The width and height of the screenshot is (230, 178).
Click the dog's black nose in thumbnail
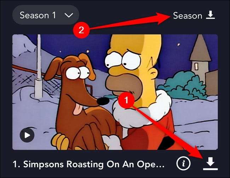click(x=103, y=101)
